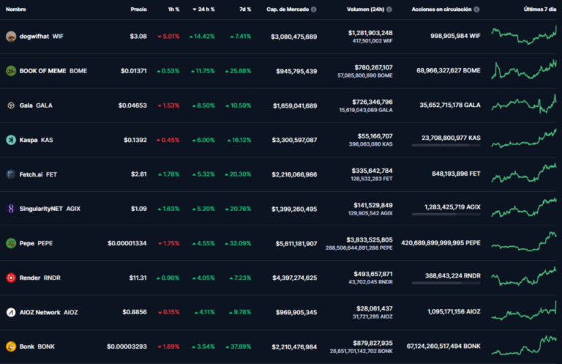
Task: Click the Bonk coin logo
Action: pos(11,346)
